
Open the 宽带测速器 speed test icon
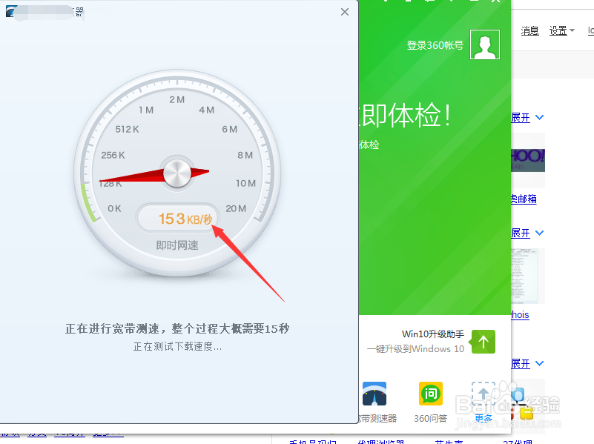click(x=374, y=394)
